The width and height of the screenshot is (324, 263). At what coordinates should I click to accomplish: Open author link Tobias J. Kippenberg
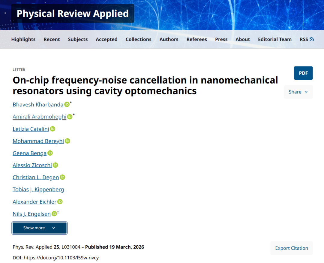[x=38, y=189]
